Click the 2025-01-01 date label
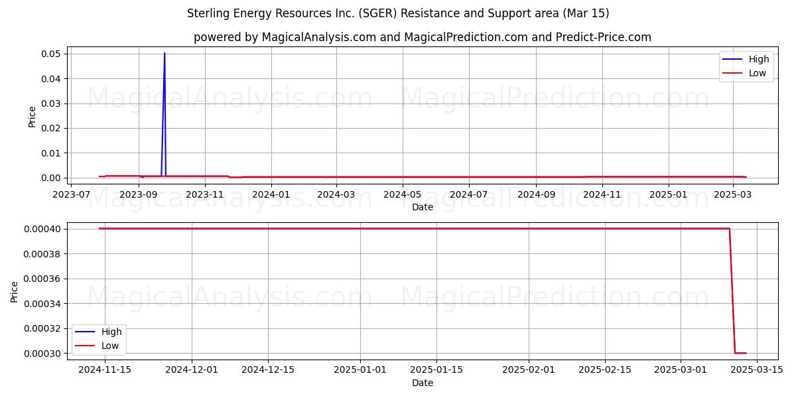This screenshot has height=398, width=796. click(x=360, y=370)
